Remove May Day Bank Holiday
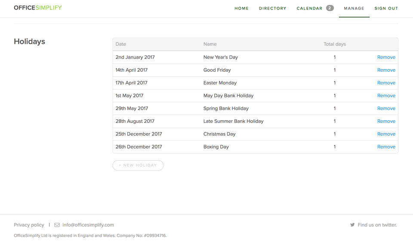413x249 pixels. [x=386, y=96]
